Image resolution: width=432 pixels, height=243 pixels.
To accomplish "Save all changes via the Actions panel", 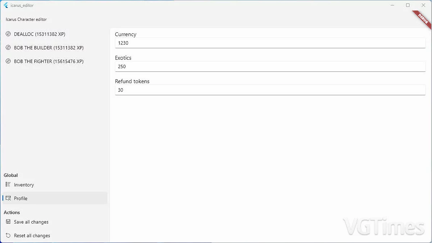I will point(31,222).
